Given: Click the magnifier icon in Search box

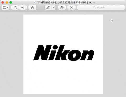Looking at the screenshot, I should pos(94,8).
